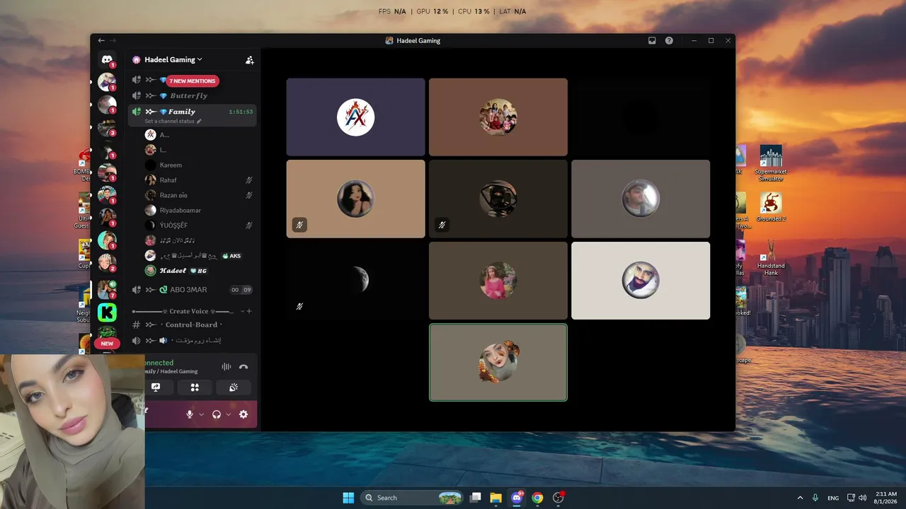Toggle headphone deafen in Discord
The image size is (906, 509).
pos(217,414)
